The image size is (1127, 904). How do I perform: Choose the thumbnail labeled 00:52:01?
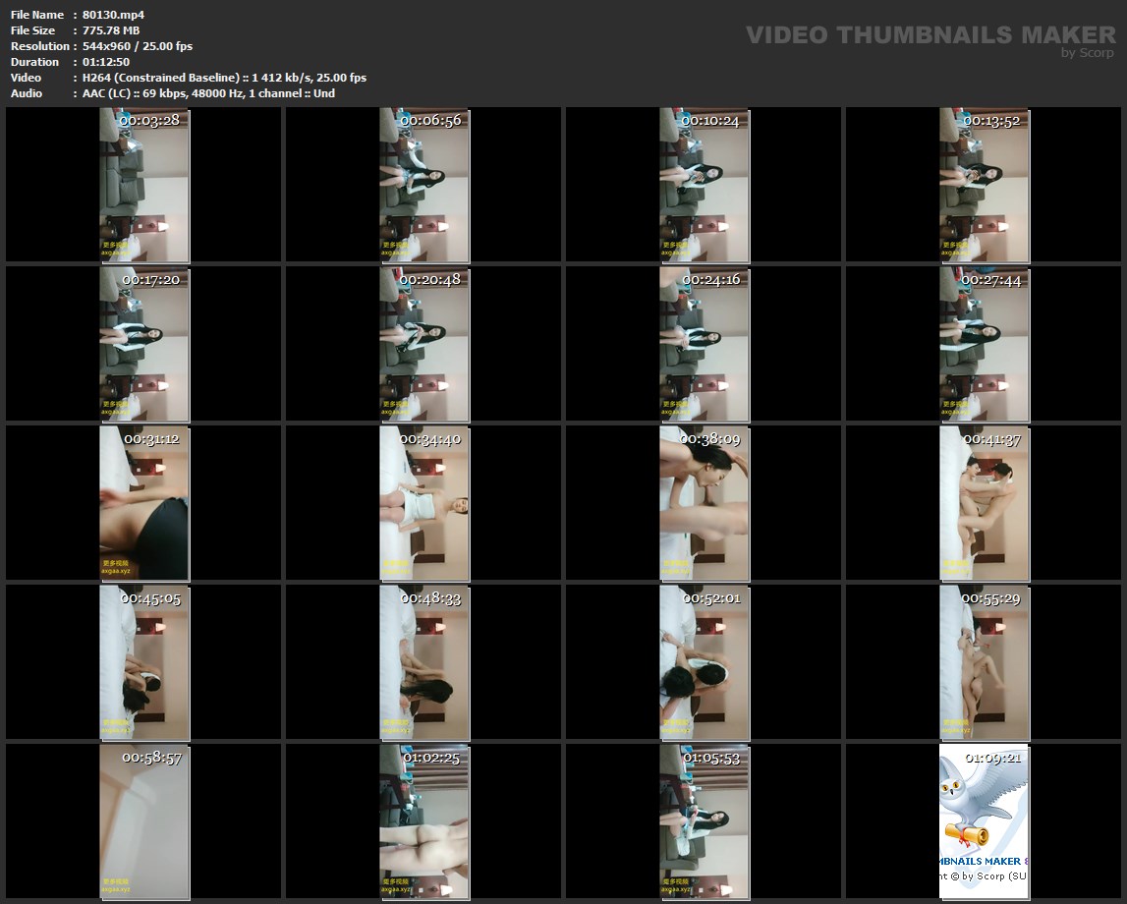[704, 662]
